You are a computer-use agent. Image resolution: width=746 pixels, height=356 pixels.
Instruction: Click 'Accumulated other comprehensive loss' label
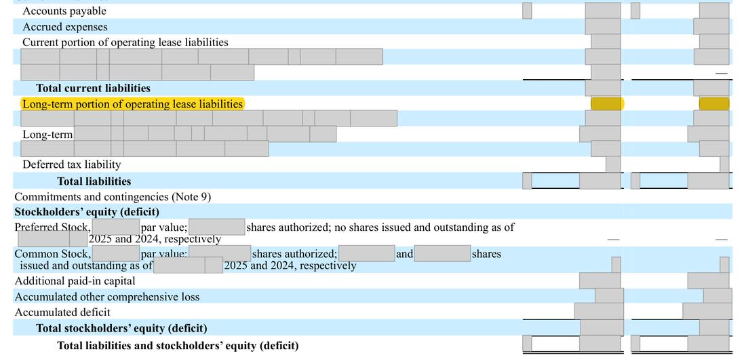107,296
